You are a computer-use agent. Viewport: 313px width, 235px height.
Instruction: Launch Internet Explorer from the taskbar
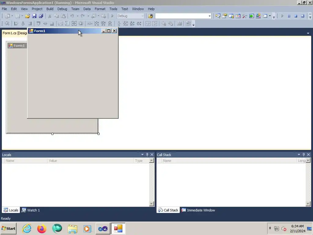point(27,229)
